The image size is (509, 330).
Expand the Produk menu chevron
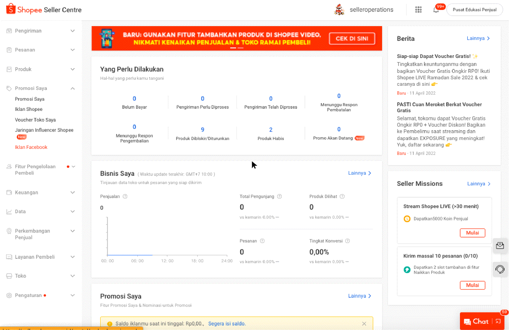pos(73,69)
